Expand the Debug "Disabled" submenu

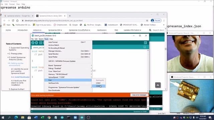point(68,68)
